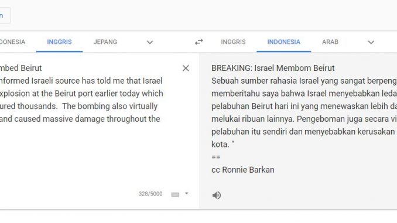Select INGGRIS as target language

[x=233, y=42]
